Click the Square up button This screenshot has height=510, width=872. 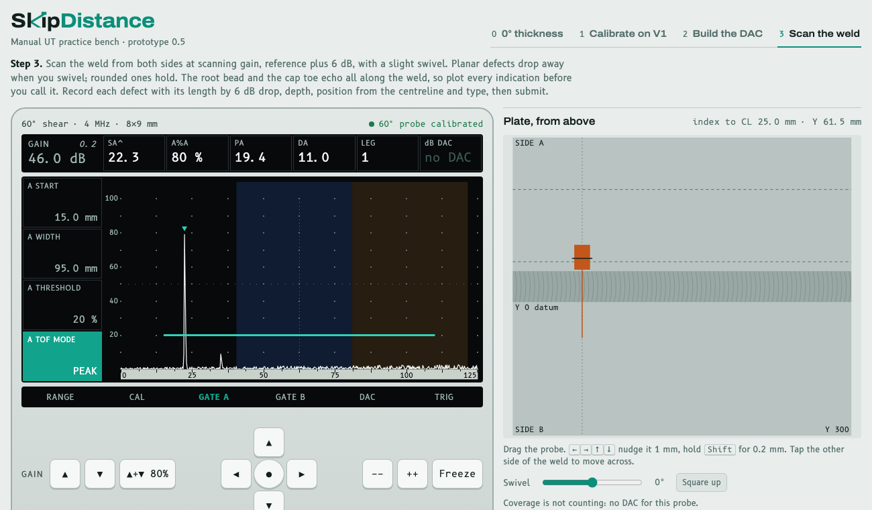pyautogui.click(x=702, y=482)
